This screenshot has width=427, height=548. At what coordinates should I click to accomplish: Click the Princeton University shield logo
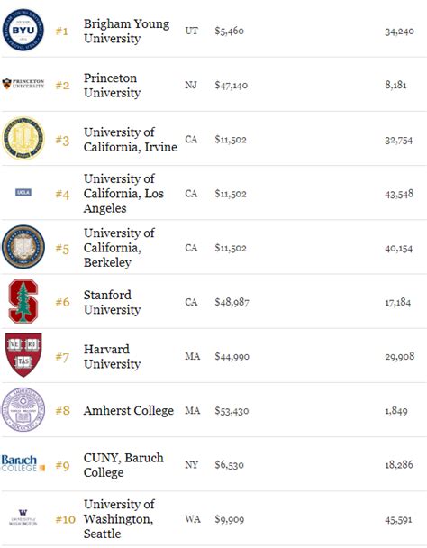[x=23, y=84]
